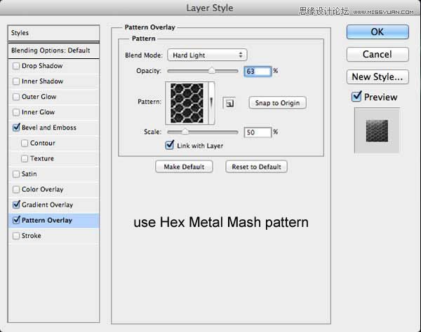The image size is (421, 332).
Task: Click the hex metal pattern swatch
Action: click(187, 103)
